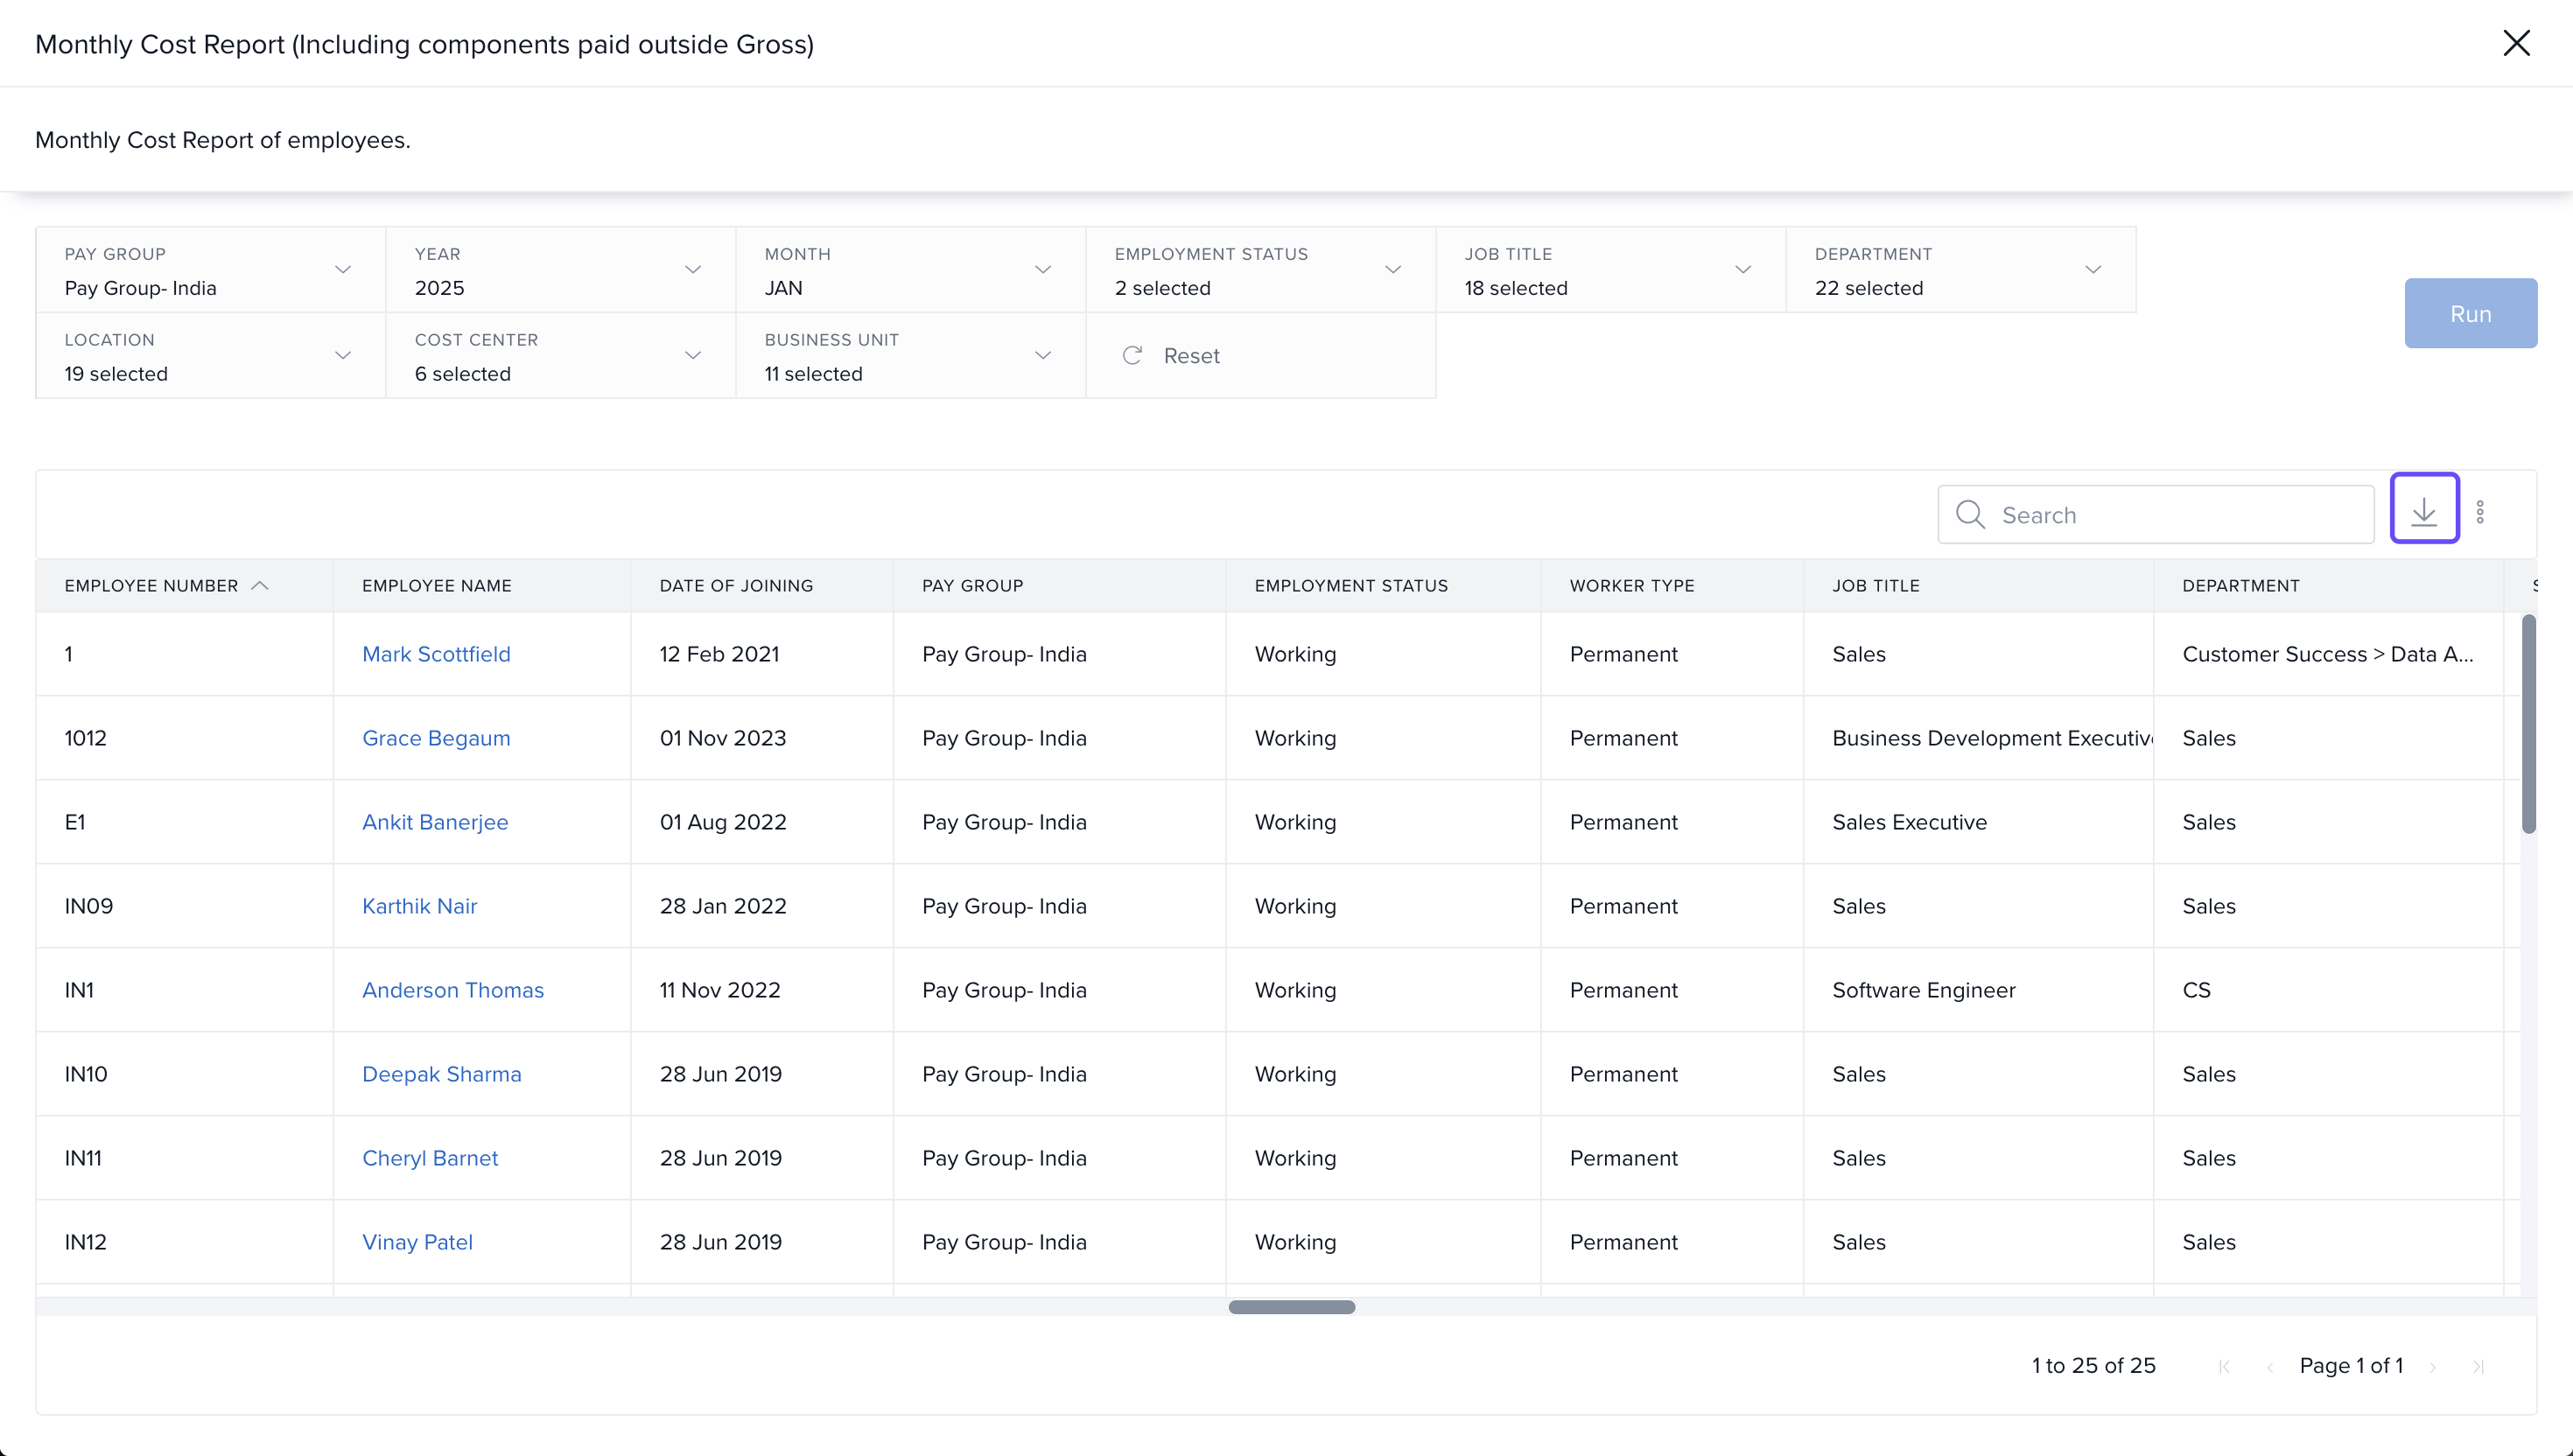Screen dimensions: 2573x1456
Task: Click the magnifier icon in search box
Action: click(x=1970, y=514)
